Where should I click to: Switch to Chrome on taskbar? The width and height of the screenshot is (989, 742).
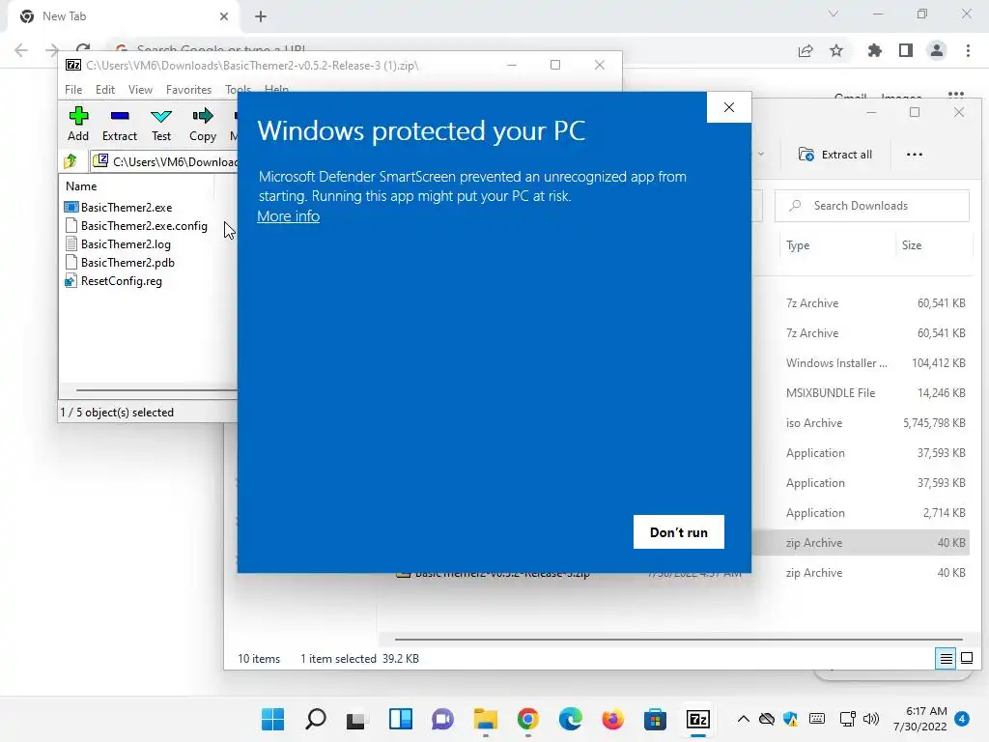528,719
